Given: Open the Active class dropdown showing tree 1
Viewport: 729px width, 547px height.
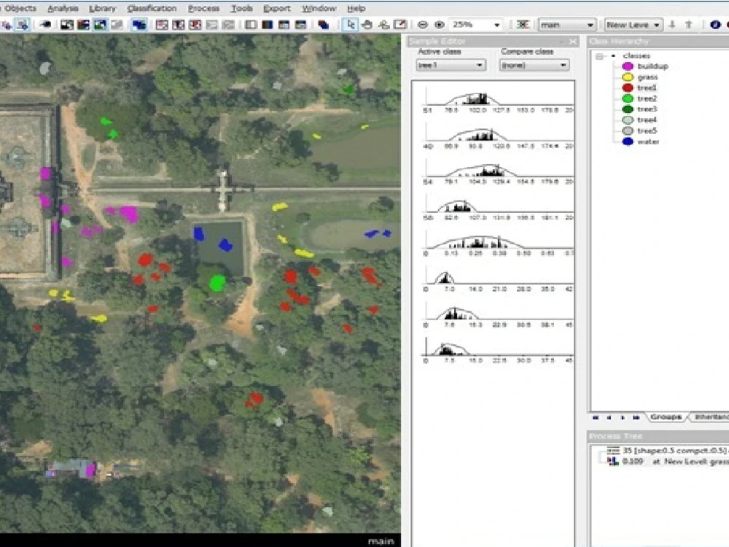Looking at the screenshot, I should [x=451, y=65].
